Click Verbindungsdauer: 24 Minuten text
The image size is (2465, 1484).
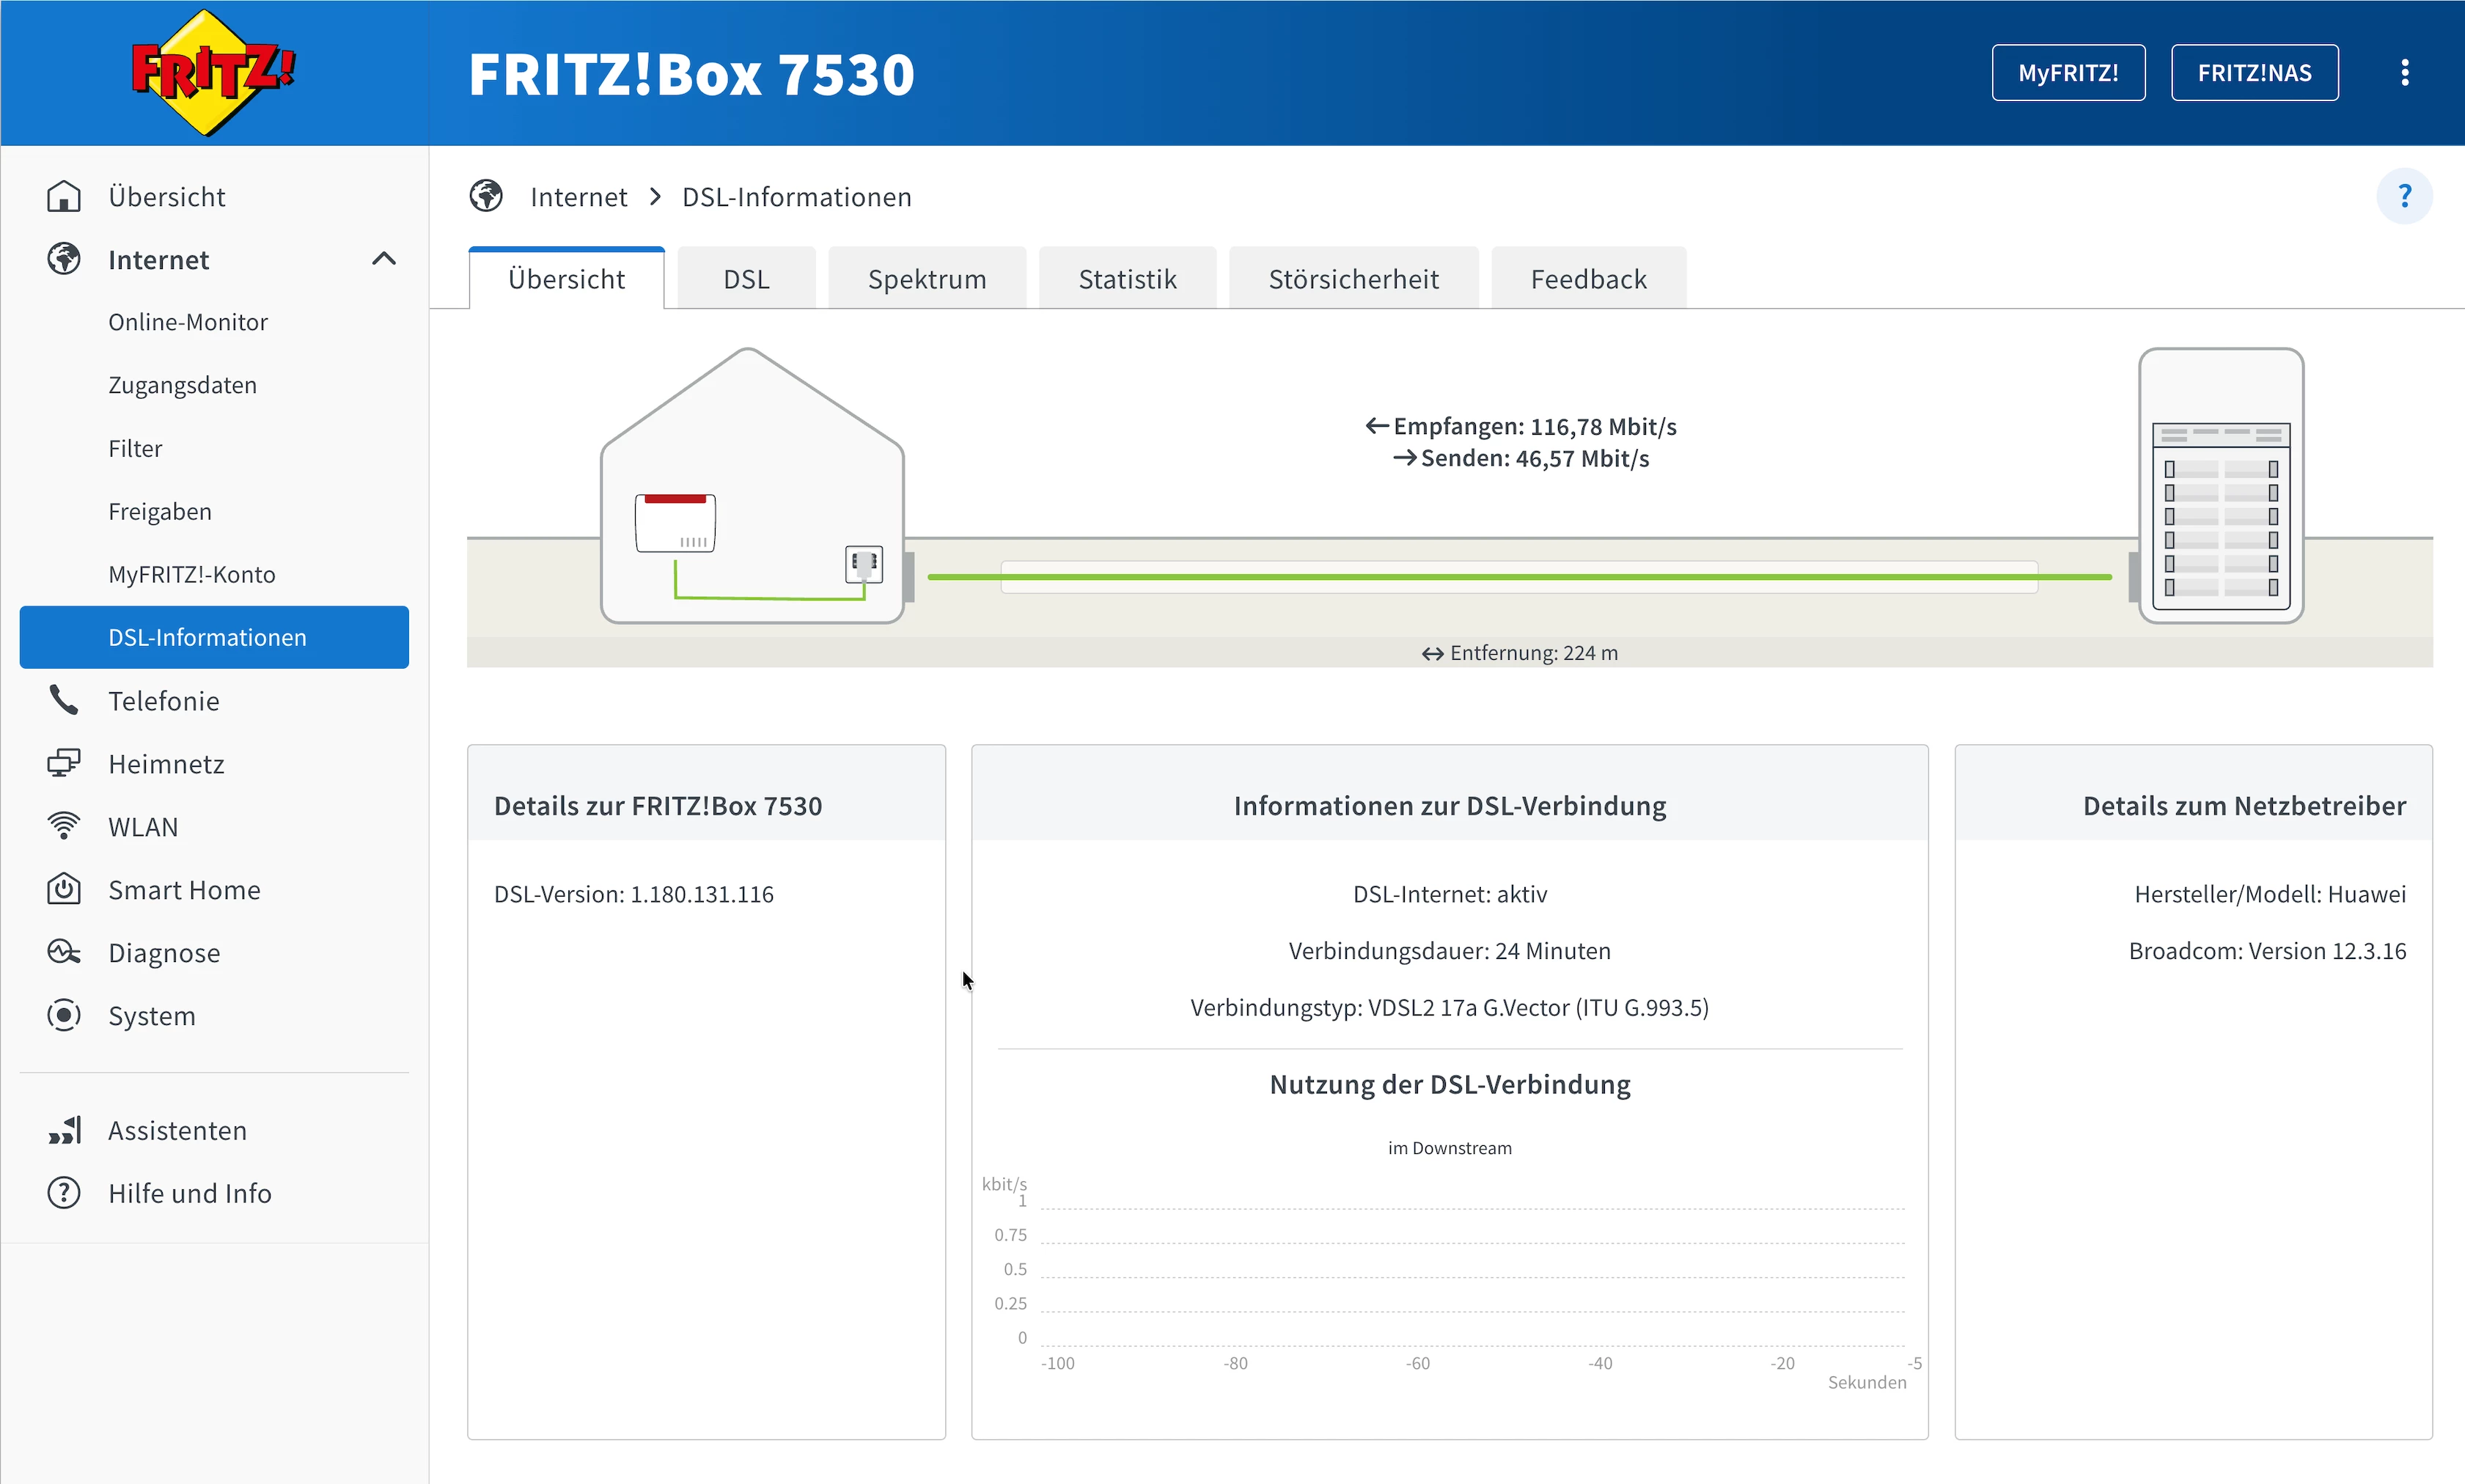point(1450,951)
